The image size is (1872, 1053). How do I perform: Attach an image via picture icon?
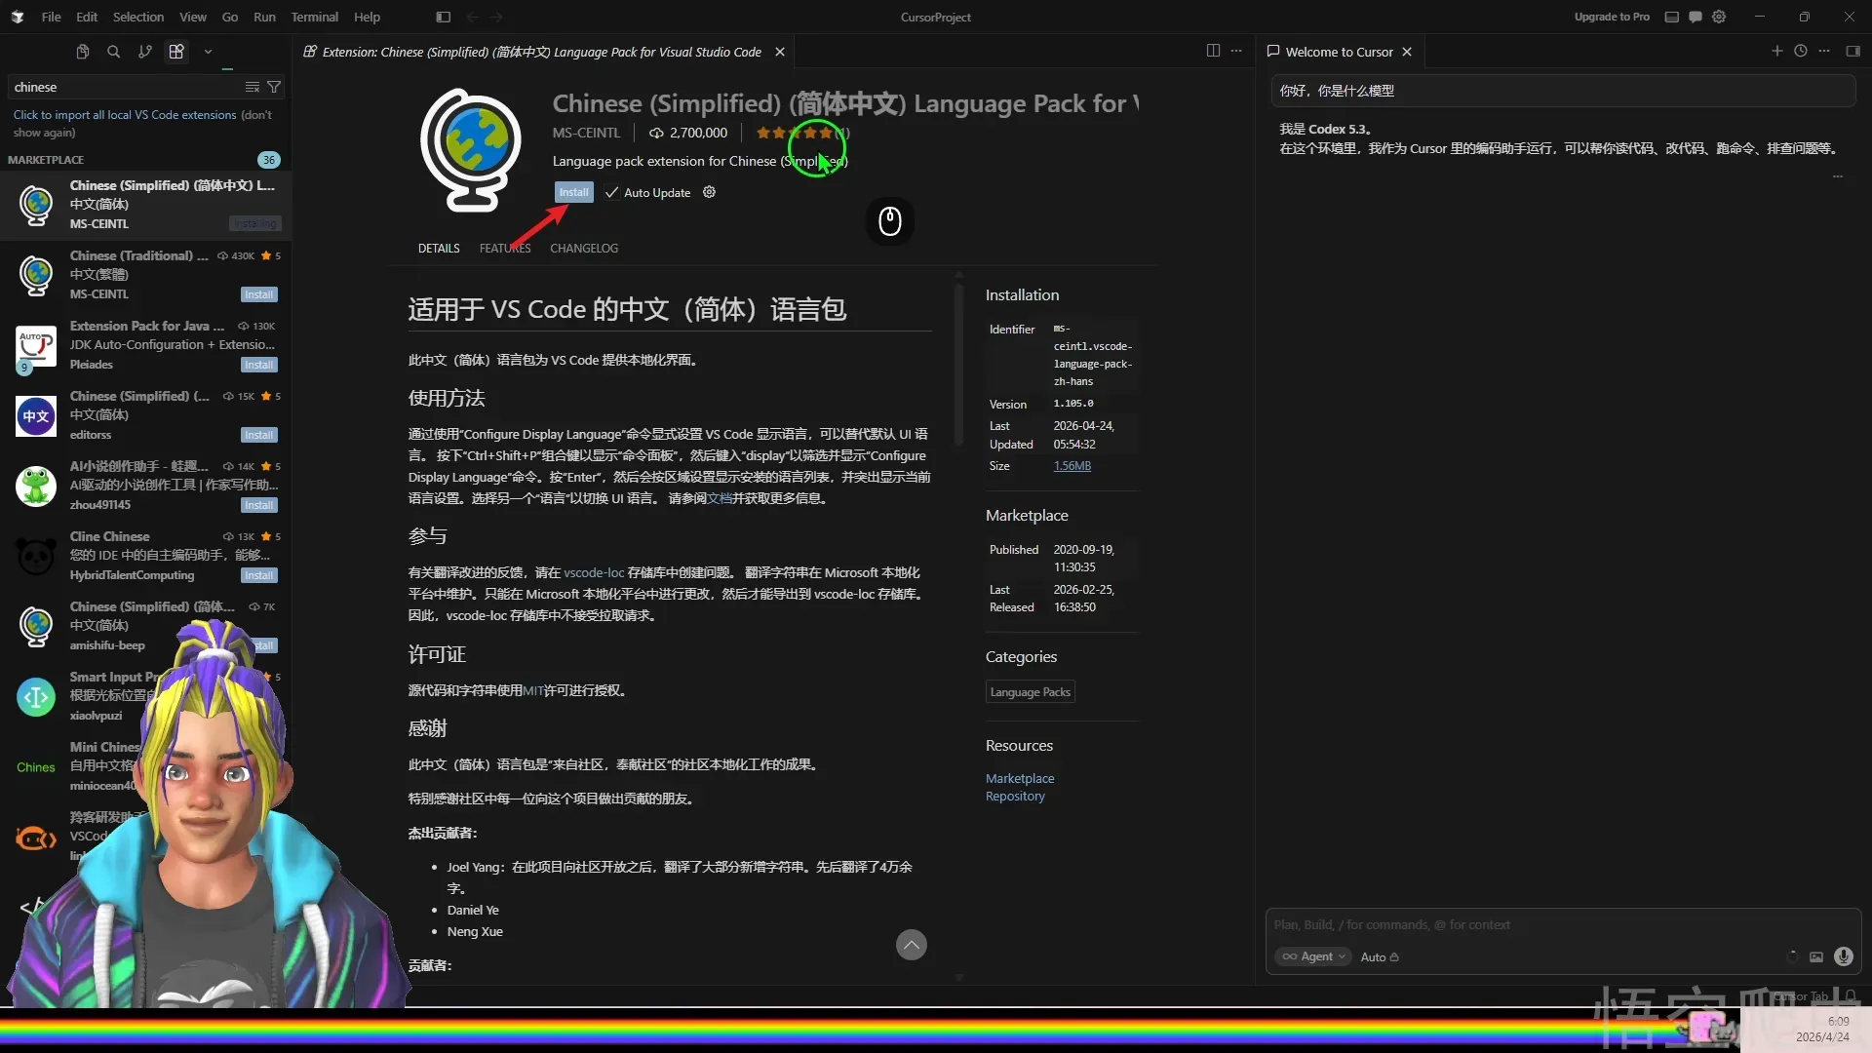click(x=1815, y=956)
